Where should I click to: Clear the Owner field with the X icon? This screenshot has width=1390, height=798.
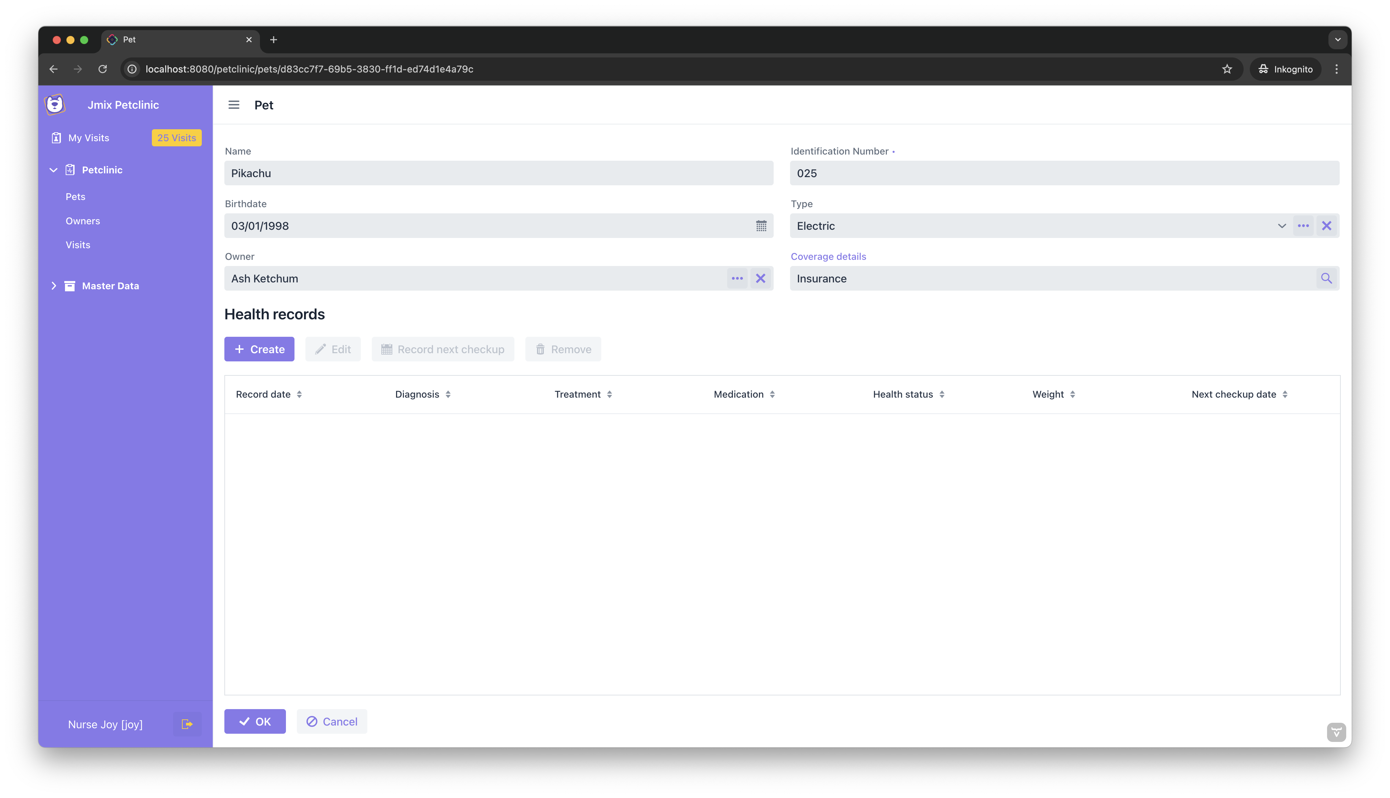[761, 278]
